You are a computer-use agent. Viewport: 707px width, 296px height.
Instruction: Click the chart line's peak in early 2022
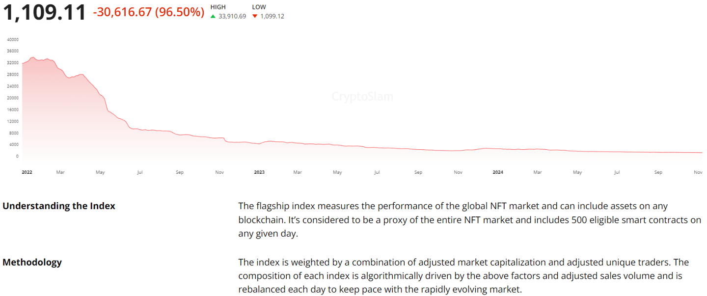pyautogui.click(x=33, y=57)
